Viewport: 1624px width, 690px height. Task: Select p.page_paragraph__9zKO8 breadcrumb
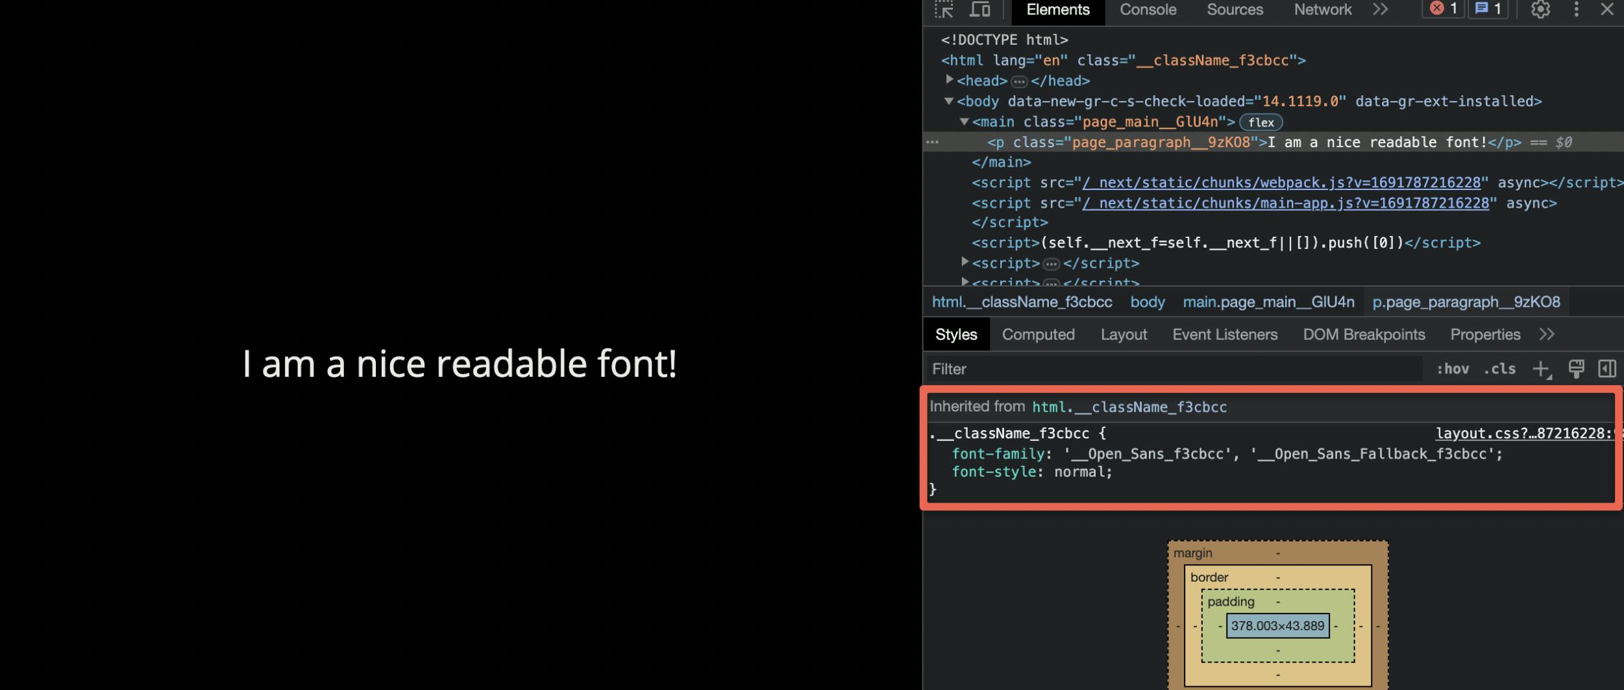pyautogui.click(x=1466, y=302)
